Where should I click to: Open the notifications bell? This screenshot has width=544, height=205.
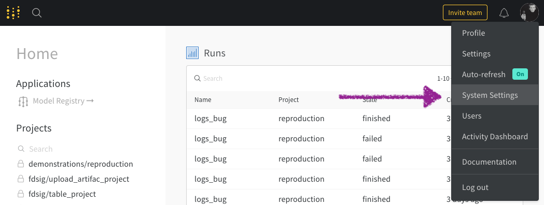[x=504, y=13]
